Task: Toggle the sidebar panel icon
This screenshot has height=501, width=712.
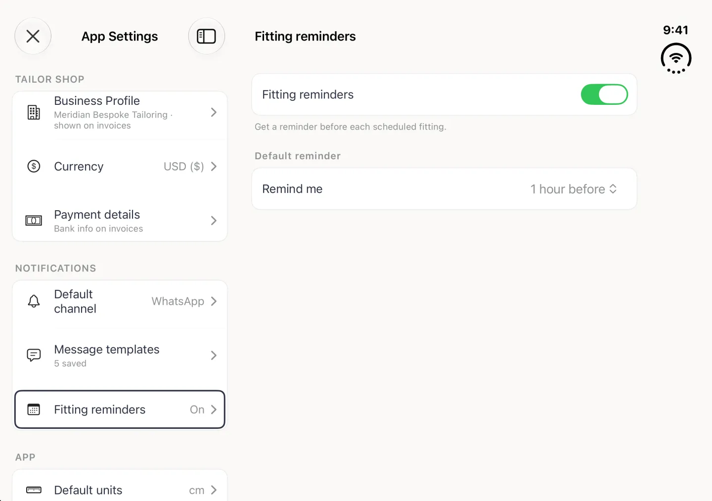Action: coord(207,36)
